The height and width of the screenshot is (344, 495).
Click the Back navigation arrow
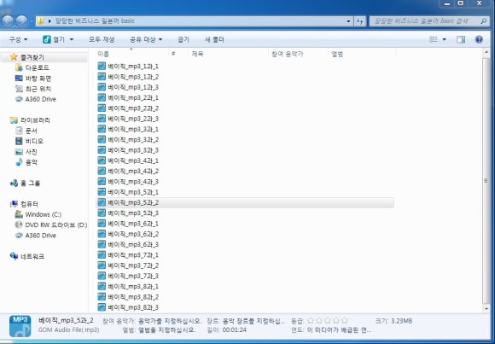coord(8,21)
